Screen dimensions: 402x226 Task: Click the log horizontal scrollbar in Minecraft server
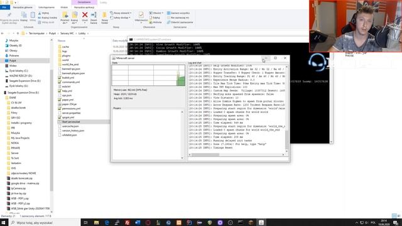[205, 154]
